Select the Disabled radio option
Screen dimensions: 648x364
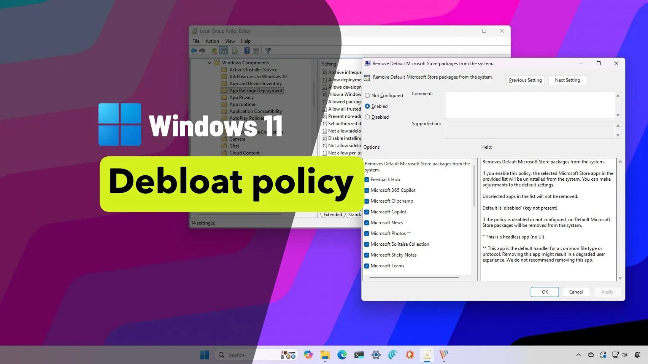pos(368,117)
